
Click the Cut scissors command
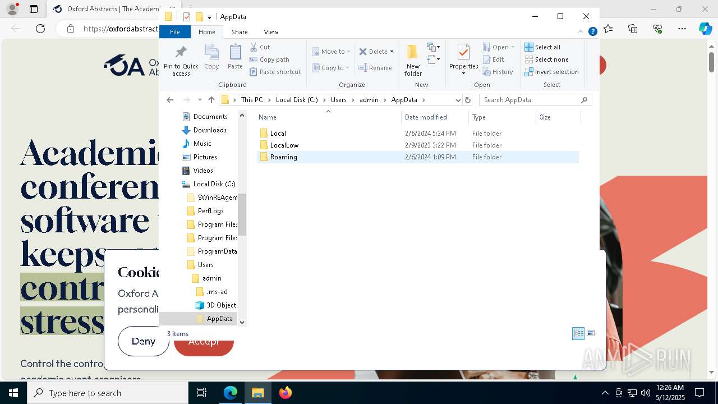click(260, 47)
